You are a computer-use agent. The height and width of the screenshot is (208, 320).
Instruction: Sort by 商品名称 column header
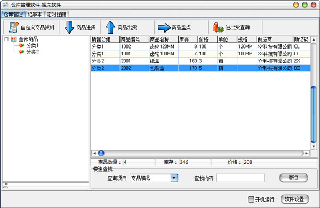click(164, 39)
